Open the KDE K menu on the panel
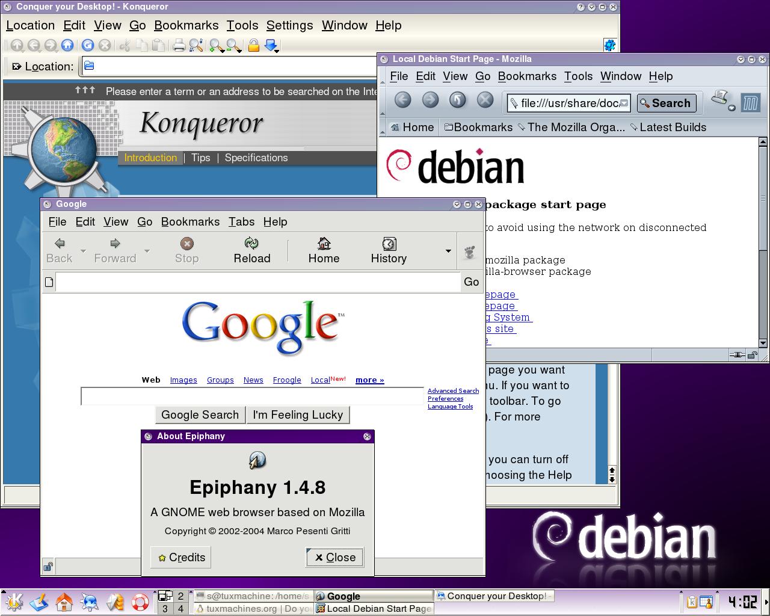770x616 pixels. pos(14,602)
